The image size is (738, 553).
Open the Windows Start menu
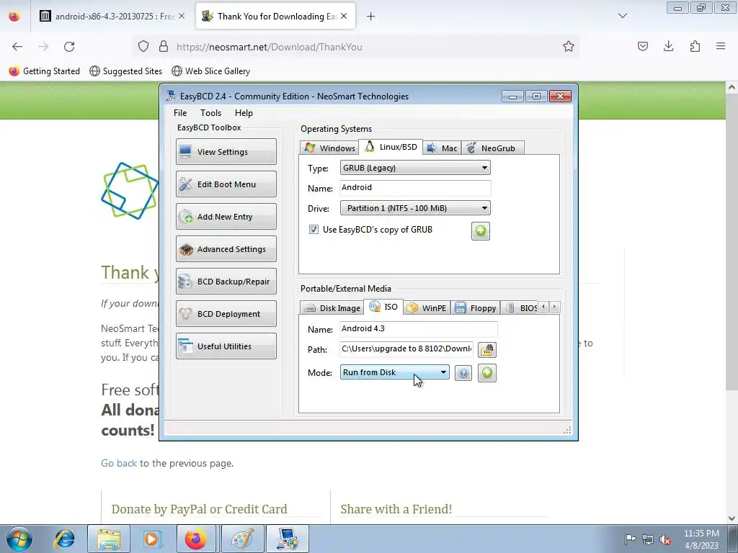(x=19, y=539)
